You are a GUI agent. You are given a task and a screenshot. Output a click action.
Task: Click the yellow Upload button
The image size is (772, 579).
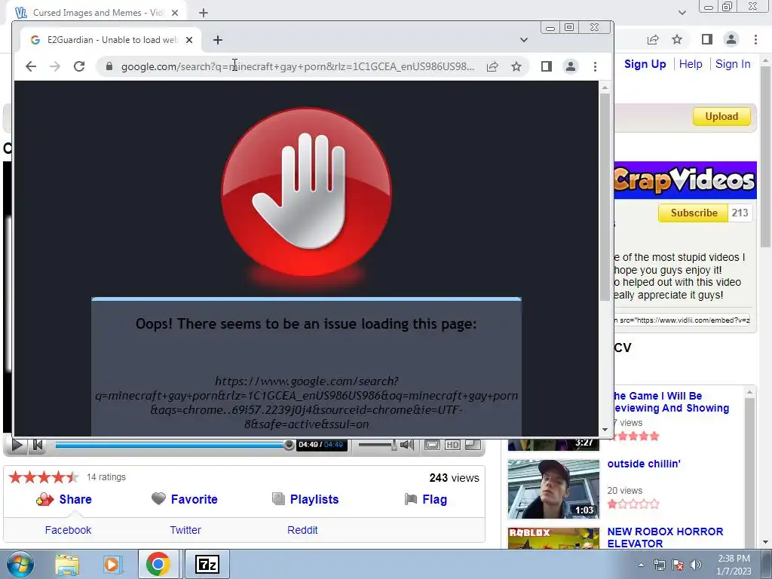[x=721, y=117]
